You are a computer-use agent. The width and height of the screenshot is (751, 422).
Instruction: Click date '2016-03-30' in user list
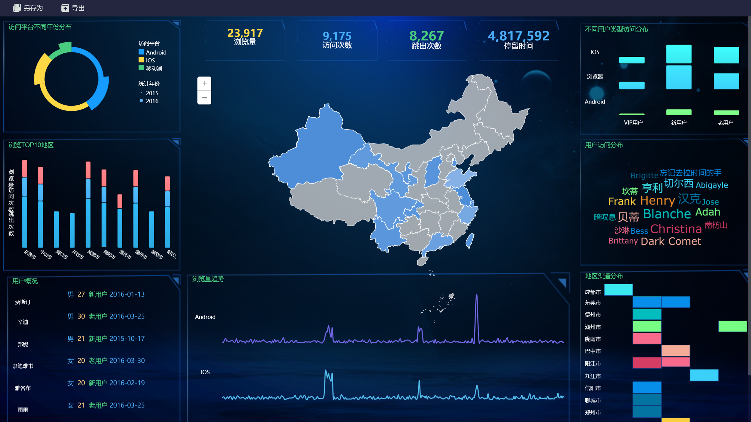click(x=127, y=360)
